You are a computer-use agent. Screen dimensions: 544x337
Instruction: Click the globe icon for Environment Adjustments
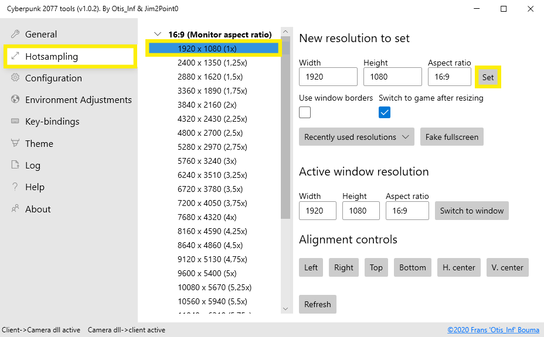click(x=15, y=99)
